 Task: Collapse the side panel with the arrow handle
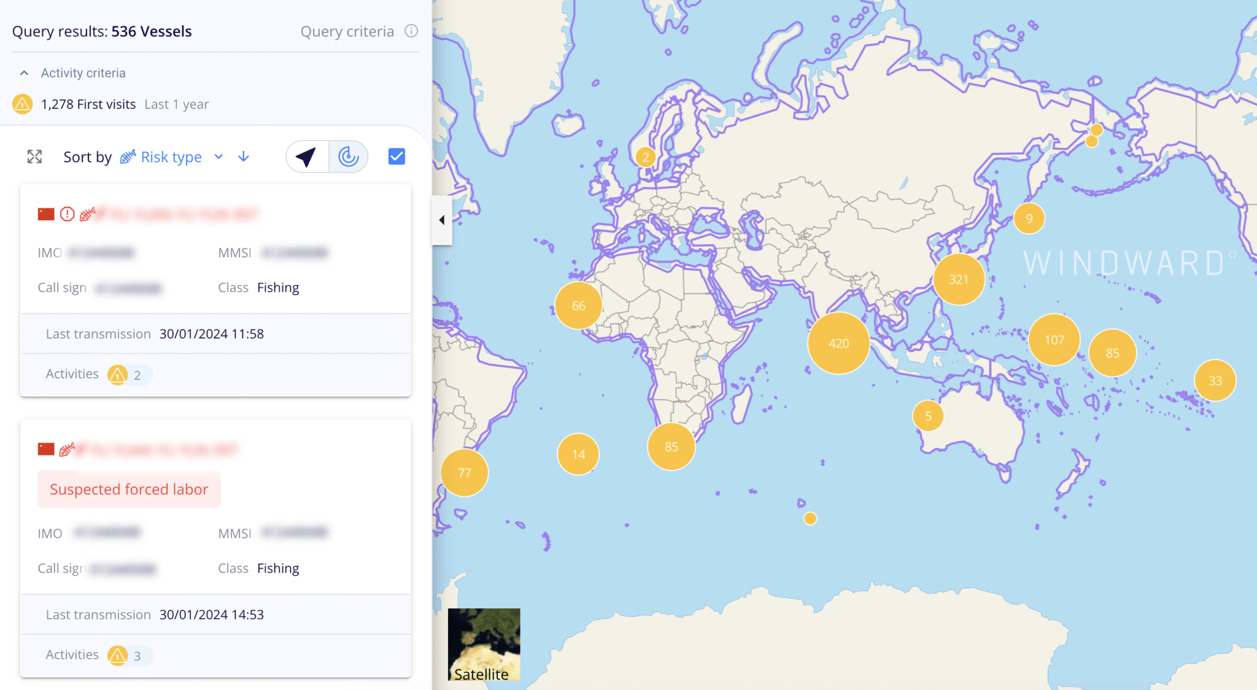pos(441,220)
